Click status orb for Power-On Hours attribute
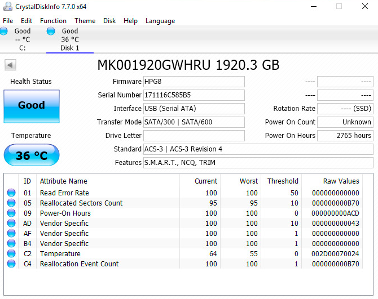This screenshot has height=299, width=378. tap(11, 213)
